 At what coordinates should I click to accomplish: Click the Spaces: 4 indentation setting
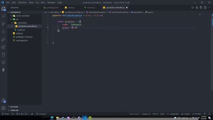(146, 114)
